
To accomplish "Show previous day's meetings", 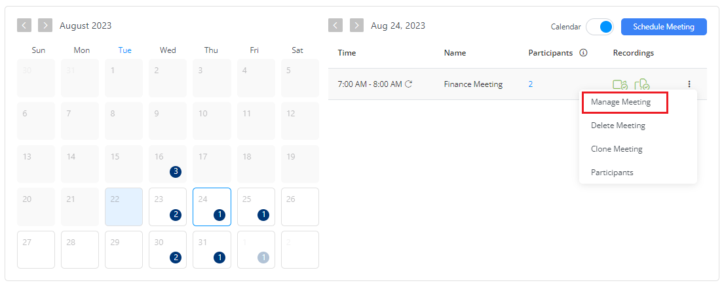I will 335,25.
